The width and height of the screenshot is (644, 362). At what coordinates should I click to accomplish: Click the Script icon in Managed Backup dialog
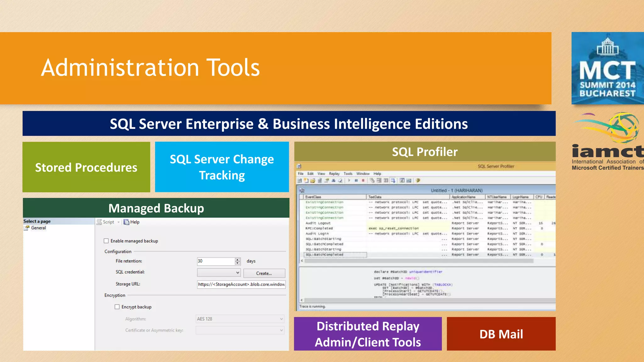(x=99, y=222)
